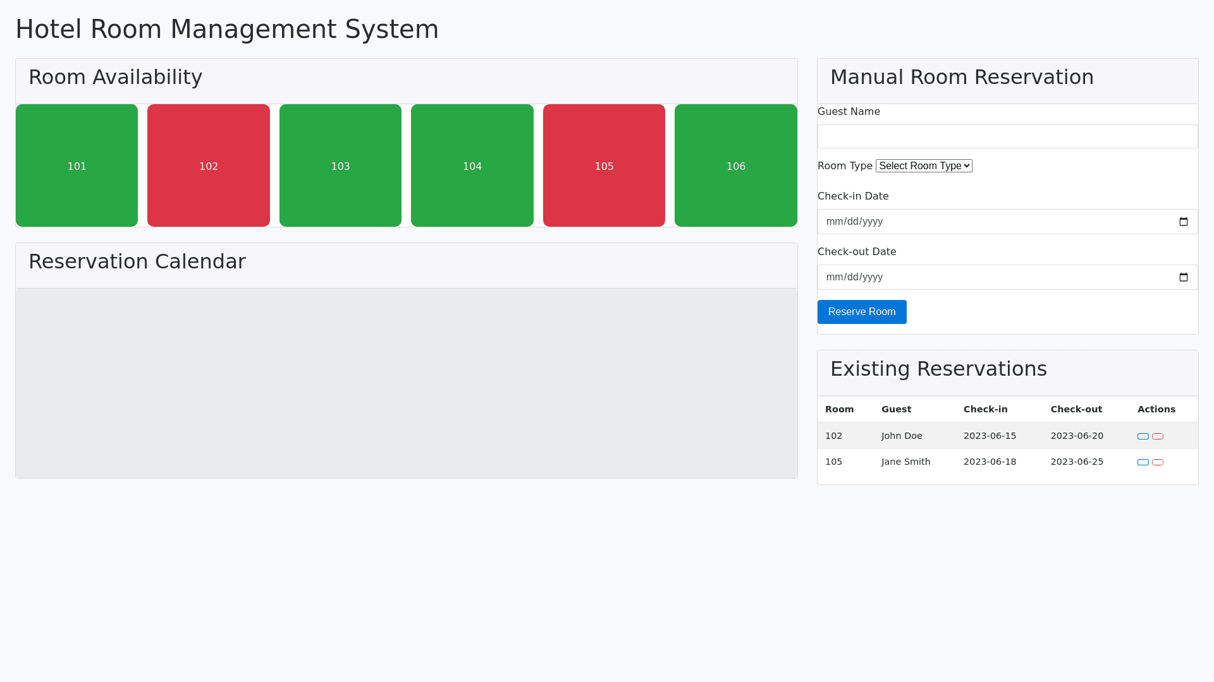Click red action button for Jane Smith reservation
The width and height of the screenshot is (1214, 682).
(x=1158, y=462)
